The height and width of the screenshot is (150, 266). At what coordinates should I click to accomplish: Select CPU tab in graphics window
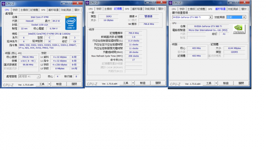(x=174, y=9)
